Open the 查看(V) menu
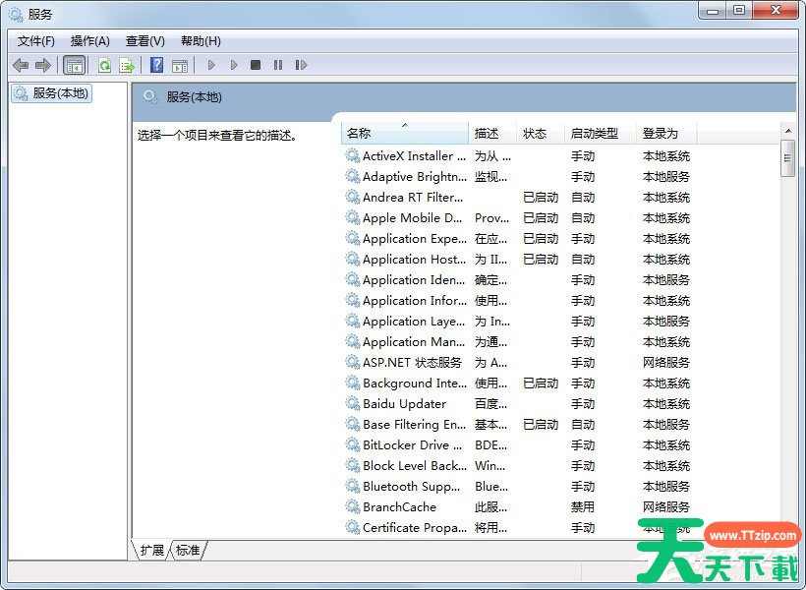Image resolution: width=806 pixels, height=590 pixels. (145, 41)
